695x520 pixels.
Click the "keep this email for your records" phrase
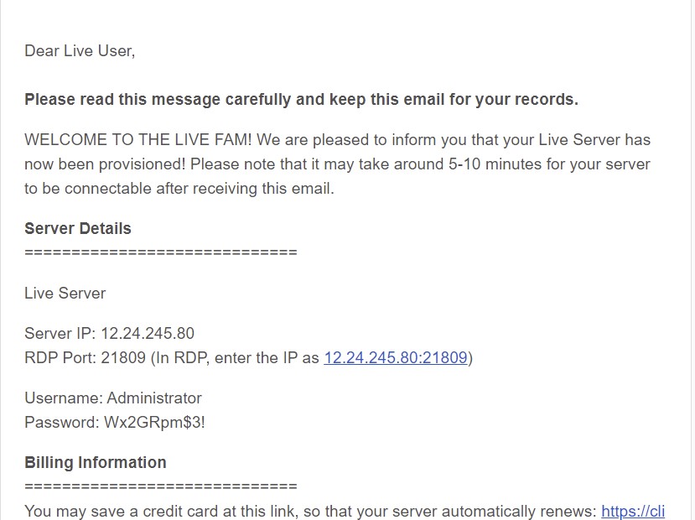click(454, 99)
